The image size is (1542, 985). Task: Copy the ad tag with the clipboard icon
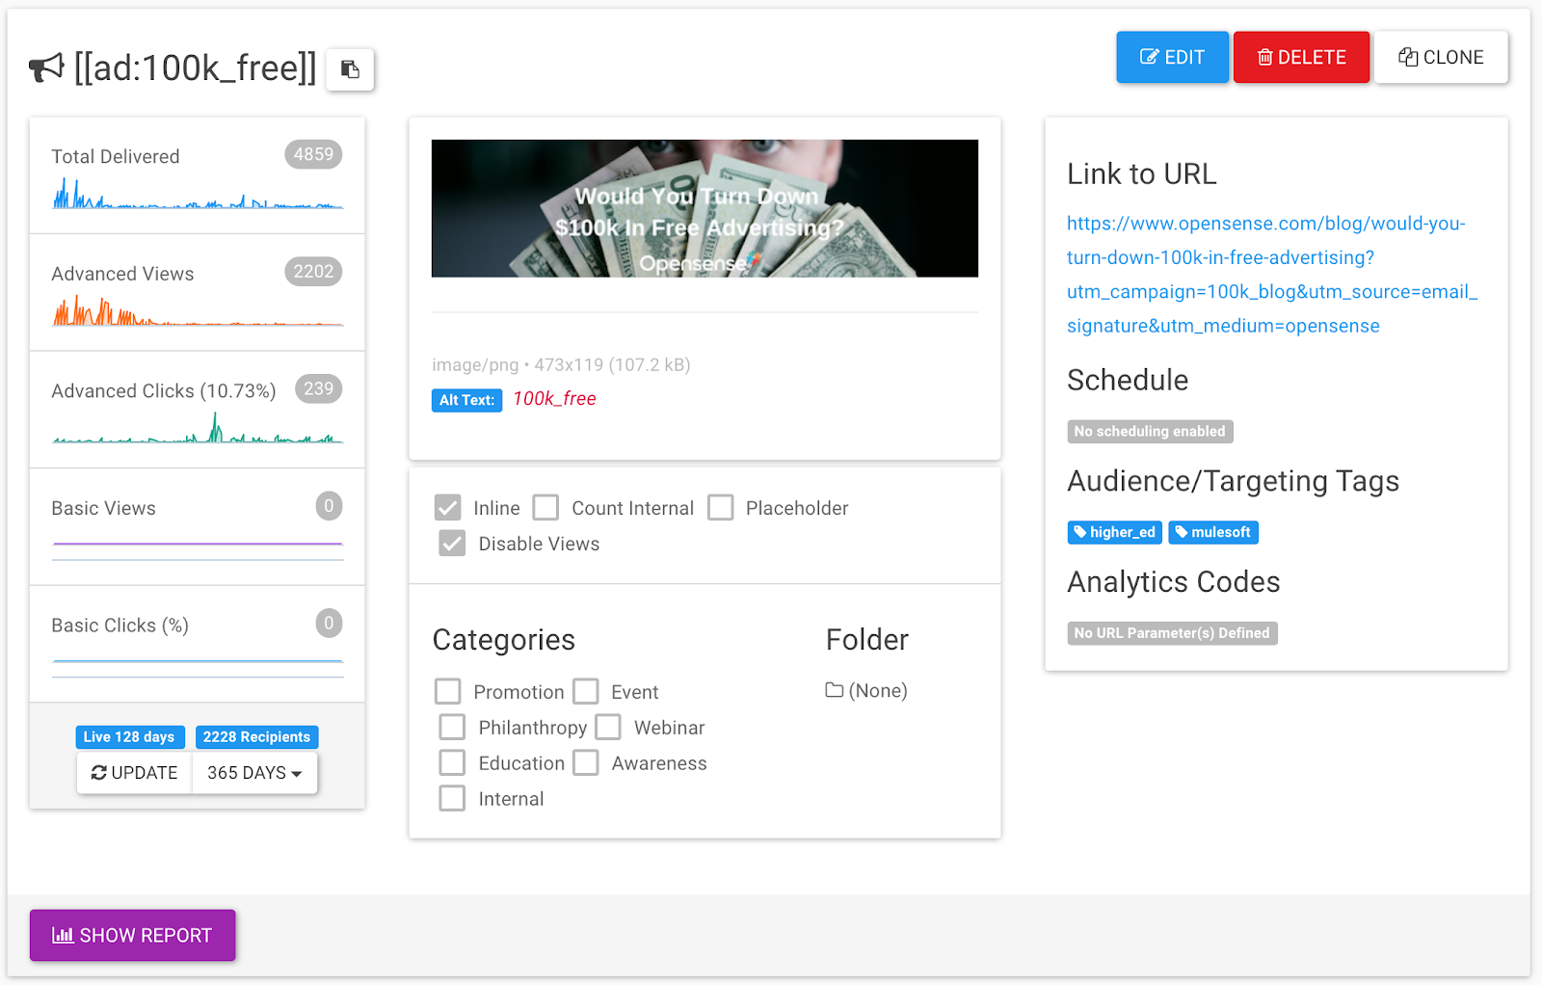coord(350,69)
